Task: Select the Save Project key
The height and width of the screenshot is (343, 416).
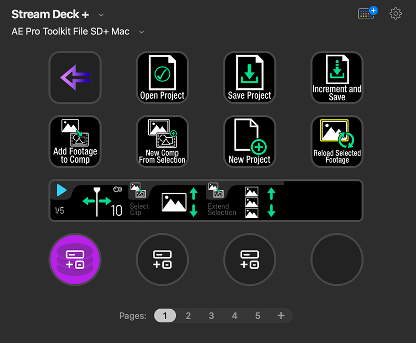Action: point(250,77)
